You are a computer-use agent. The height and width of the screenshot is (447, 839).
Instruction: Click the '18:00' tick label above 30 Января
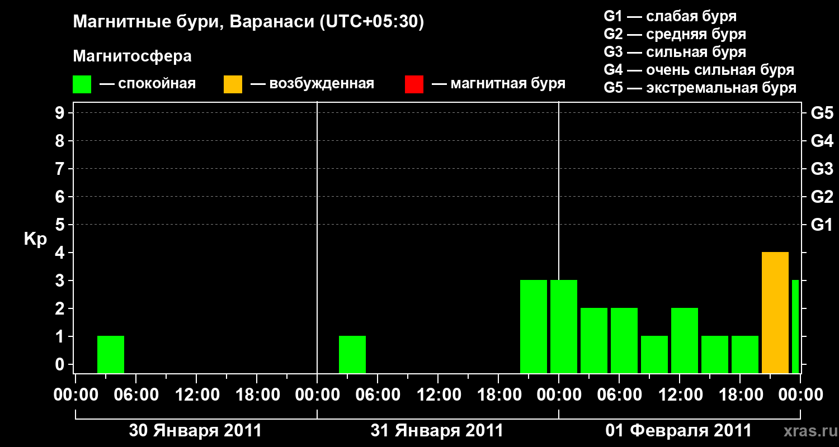257,395
